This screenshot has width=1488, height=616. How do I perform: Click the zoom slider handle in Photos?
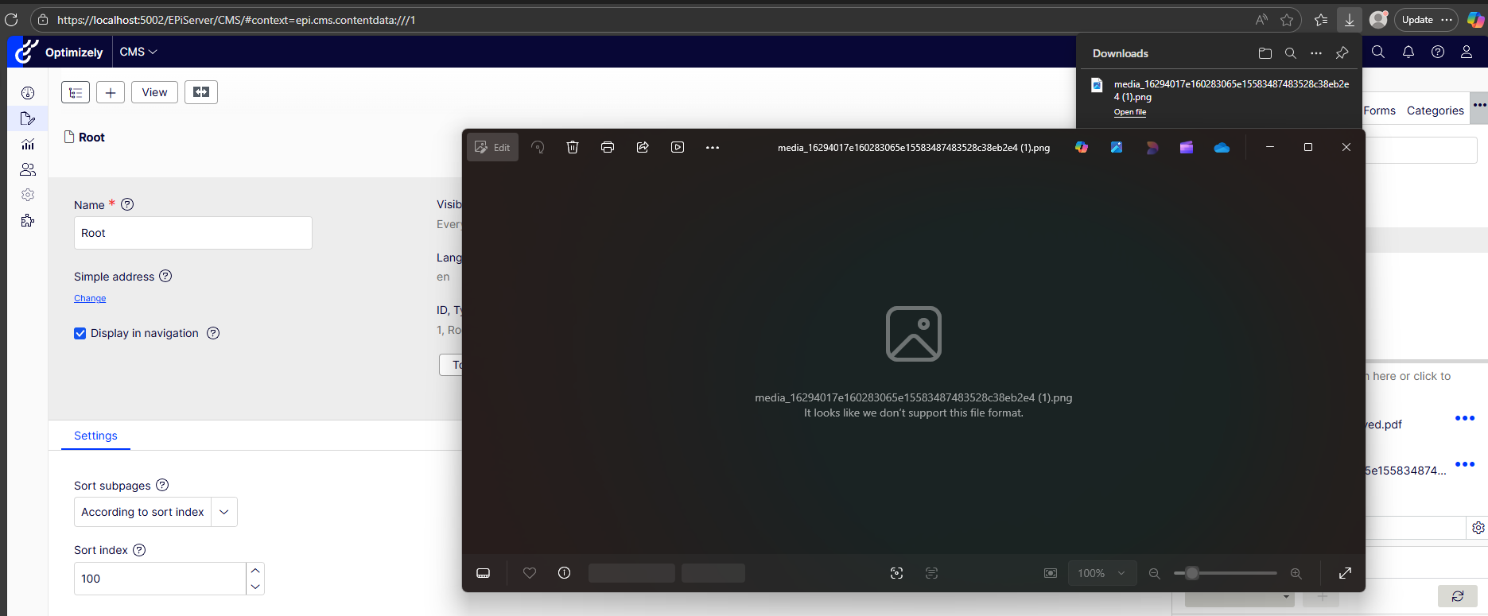pyautogui.click(x=1191, y=573)
